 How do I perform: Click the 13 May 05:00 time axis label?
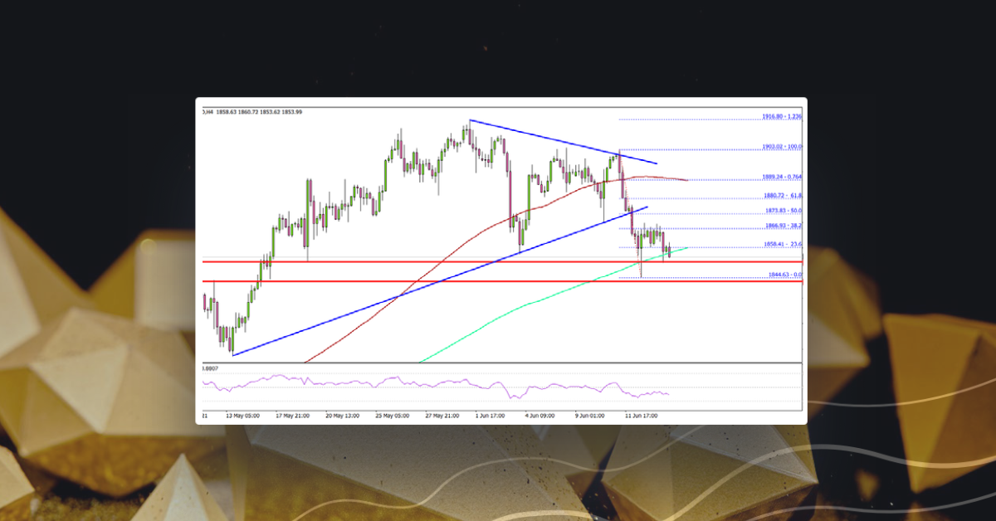coord(242,416)
